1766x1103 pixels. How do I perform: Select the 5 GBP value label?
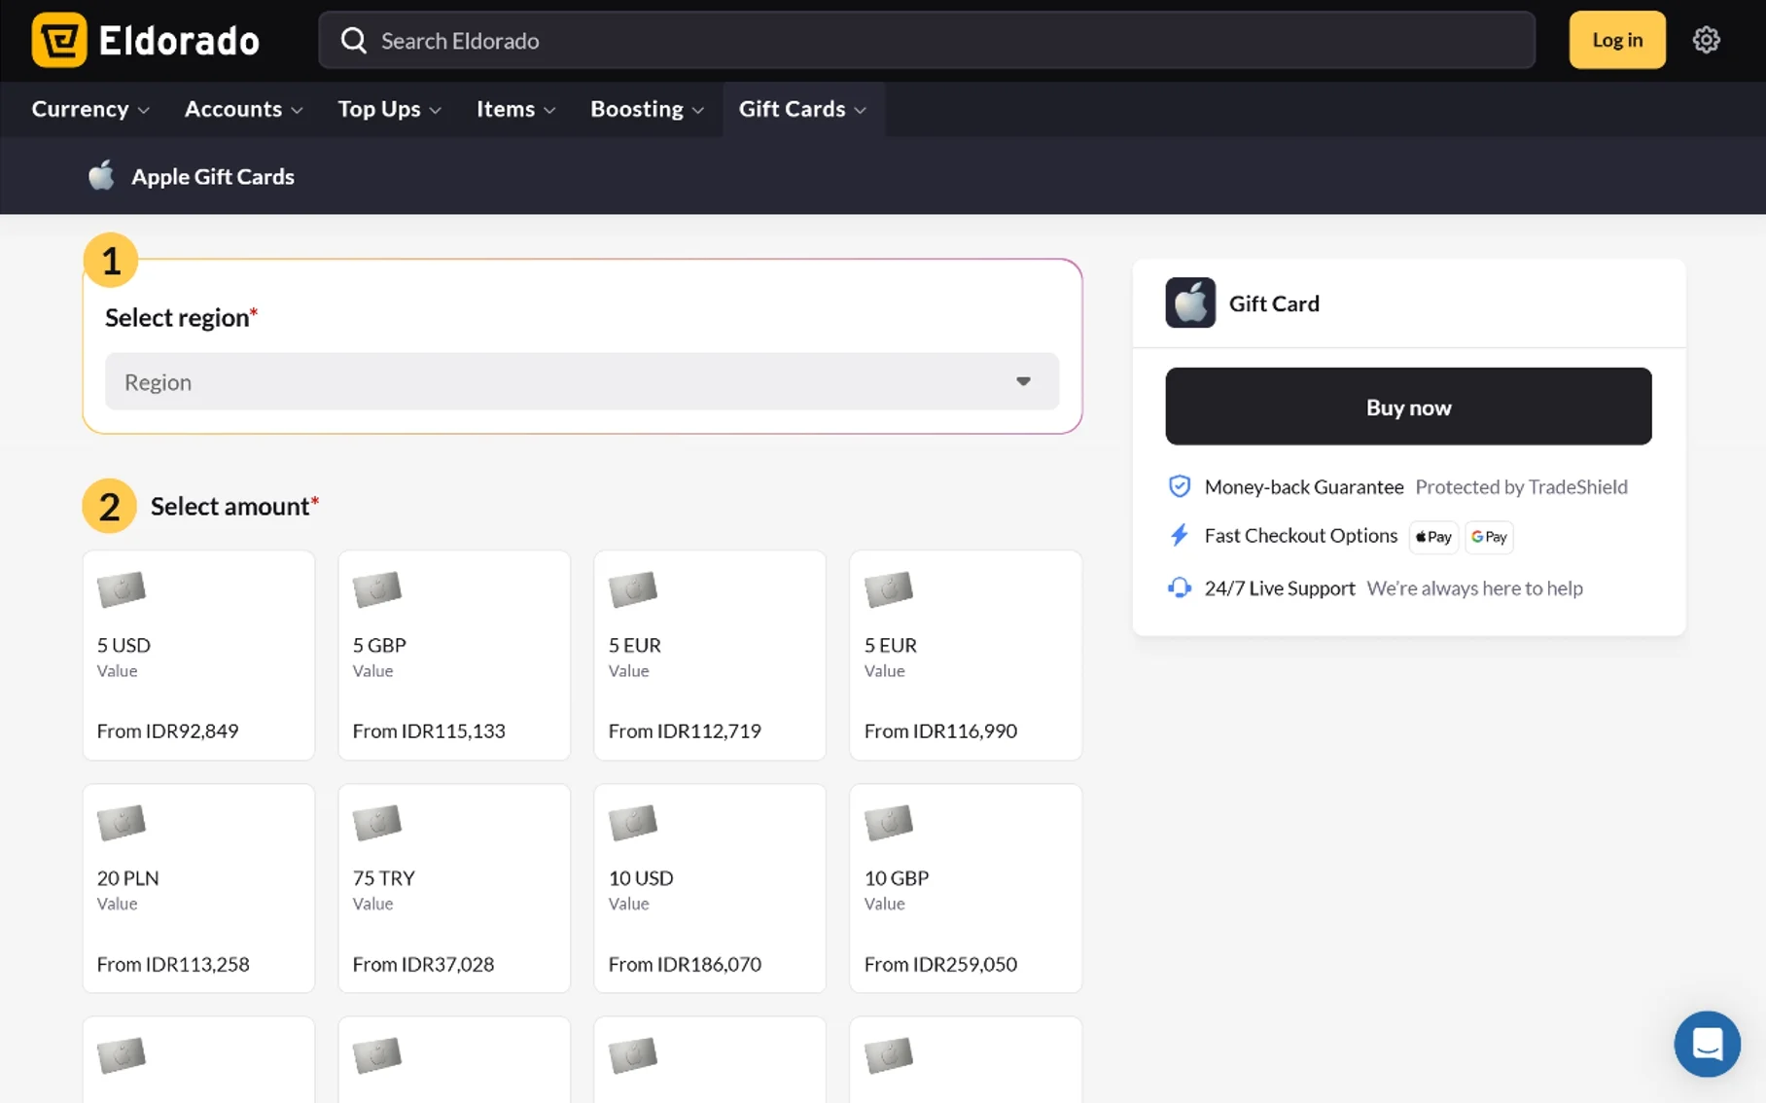coord(379,645)
